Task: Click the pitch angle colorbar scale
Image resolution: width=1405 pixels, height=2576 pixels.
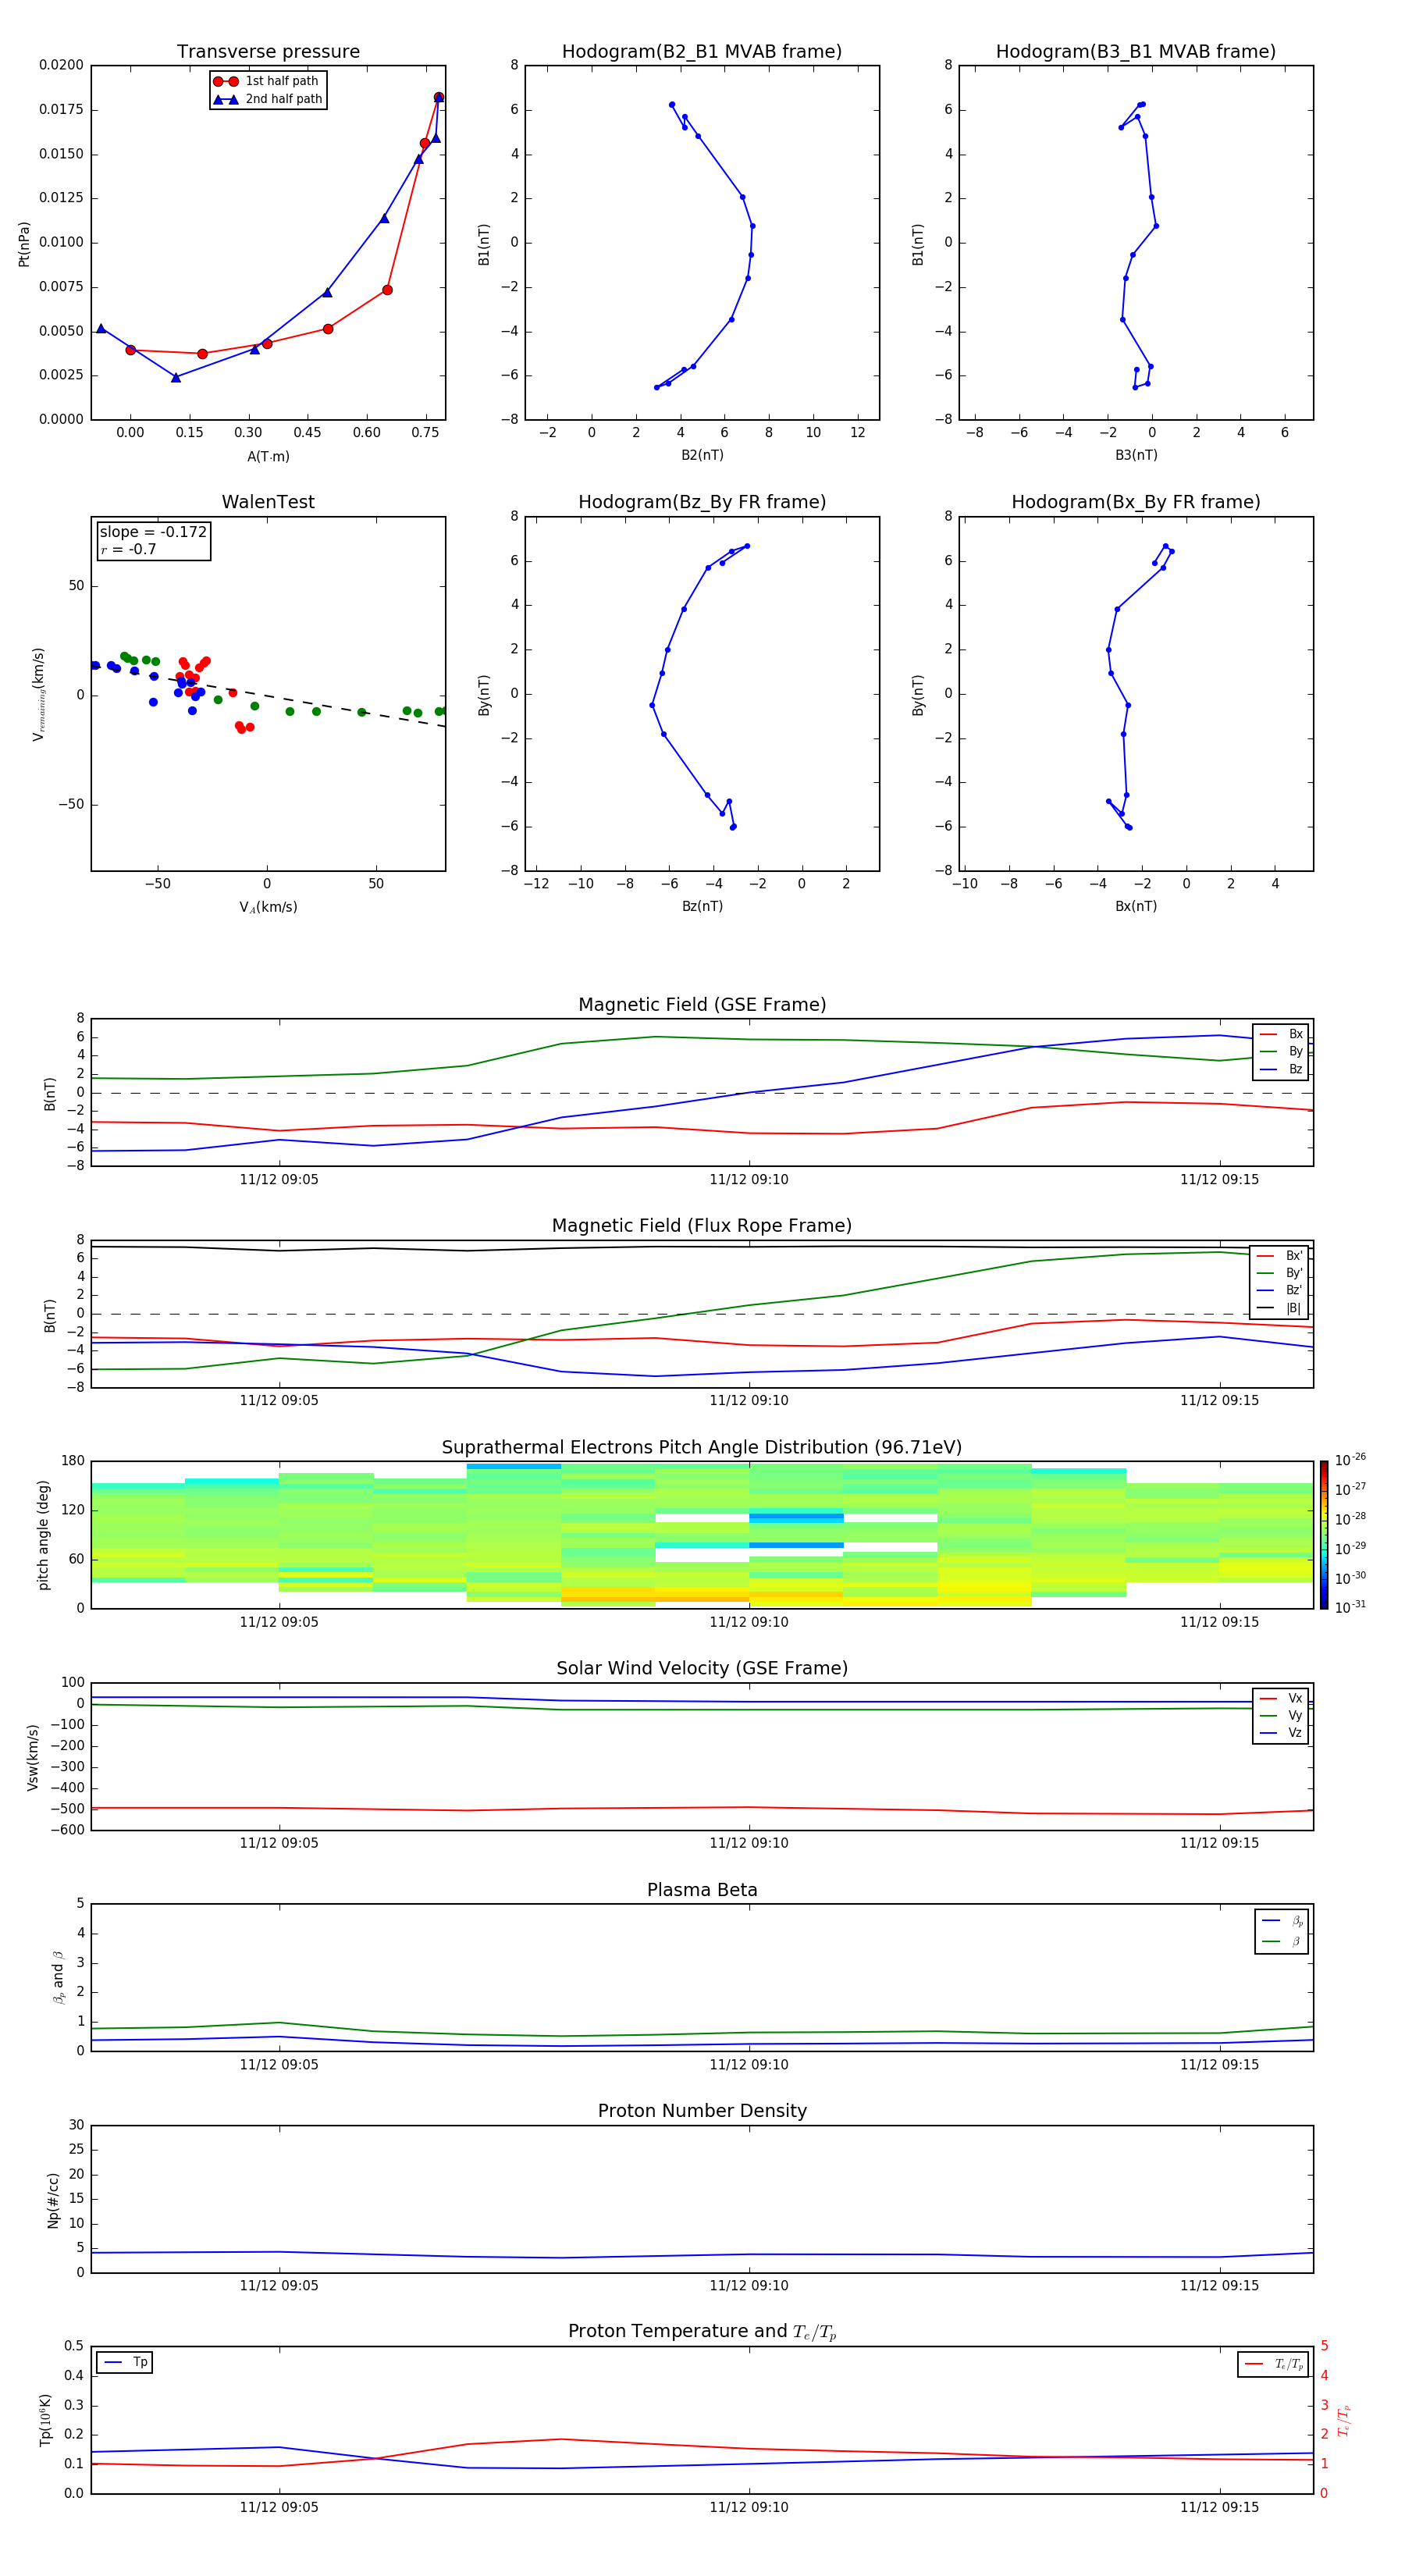Action: pyautogui.click(x=1323, y=1535)
